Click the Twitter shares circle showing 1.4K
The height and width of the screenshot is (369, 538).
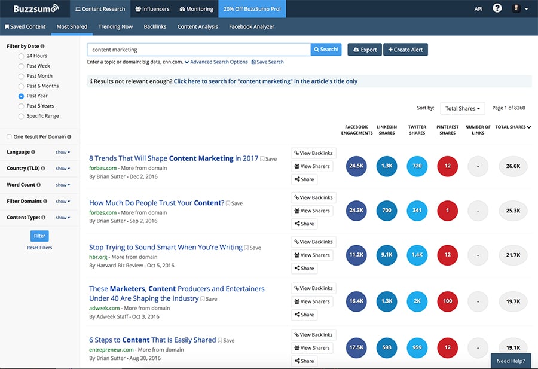[x=417, y=255]
